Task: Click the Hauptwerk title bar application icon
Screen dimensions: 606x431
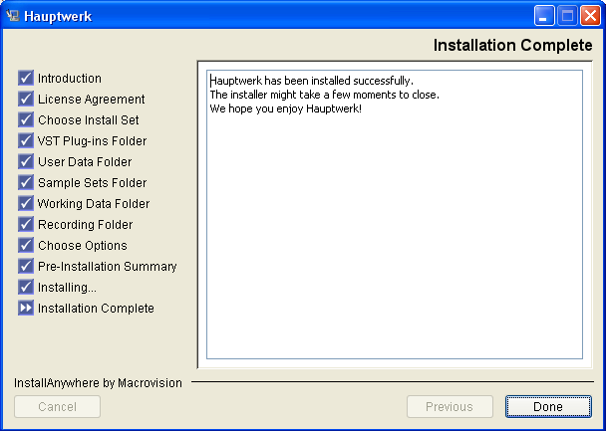Action: click(x=12, y=16)
